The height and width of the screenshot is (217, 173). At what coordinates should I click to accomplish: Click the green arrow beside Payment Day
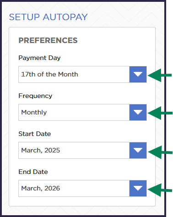[x=160, y=75]
